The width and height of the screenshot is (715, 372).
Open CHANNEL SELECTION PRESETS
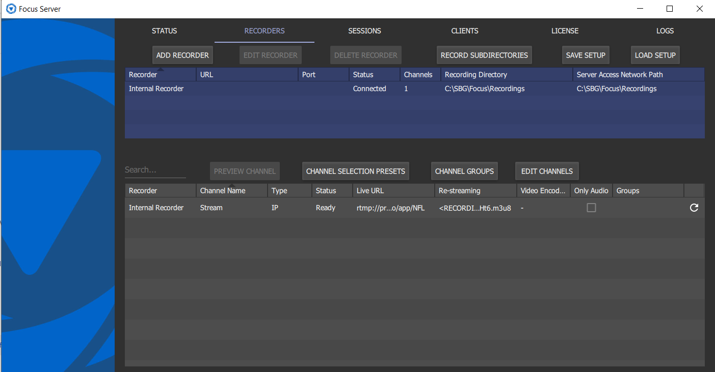click(x=356, y=171)
